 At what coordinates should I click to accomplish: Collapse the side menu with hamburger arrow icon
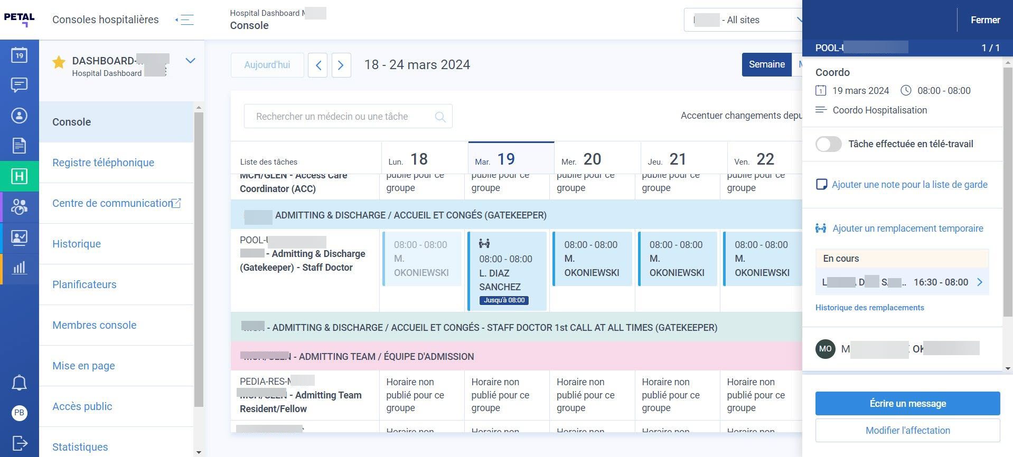[x=185, y=20]
